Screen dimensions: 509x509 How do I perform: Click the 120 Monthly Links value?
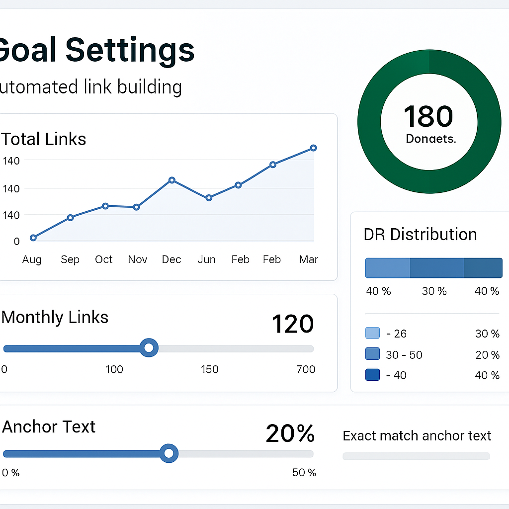pos(293,324)
